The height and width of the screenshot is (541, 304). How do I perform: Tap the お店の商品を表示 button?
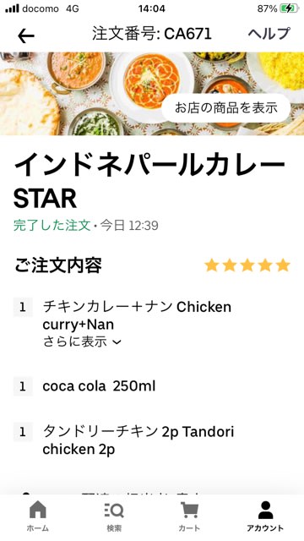click(x=226, y=108)
